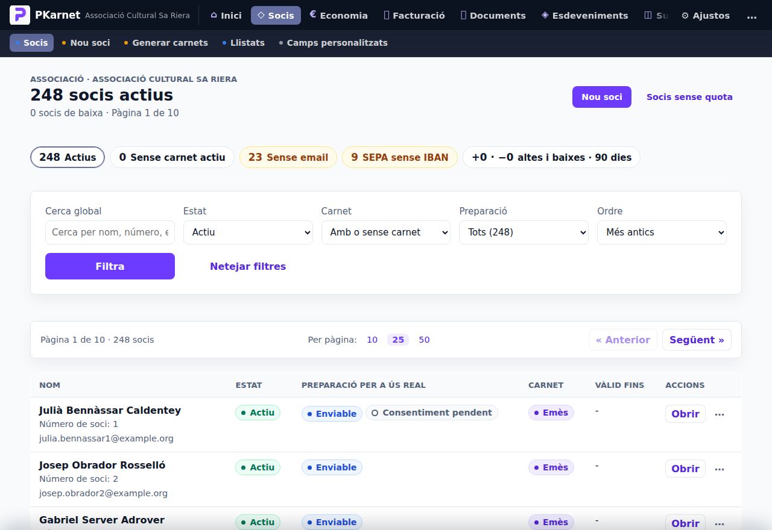Click the PKarnet logo icon
Screen dimensions: 772x530
[20, 15]
